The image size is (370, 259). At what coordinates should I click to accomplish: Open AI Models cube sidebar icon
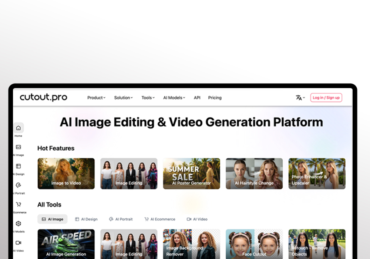(x=18, y=224)
